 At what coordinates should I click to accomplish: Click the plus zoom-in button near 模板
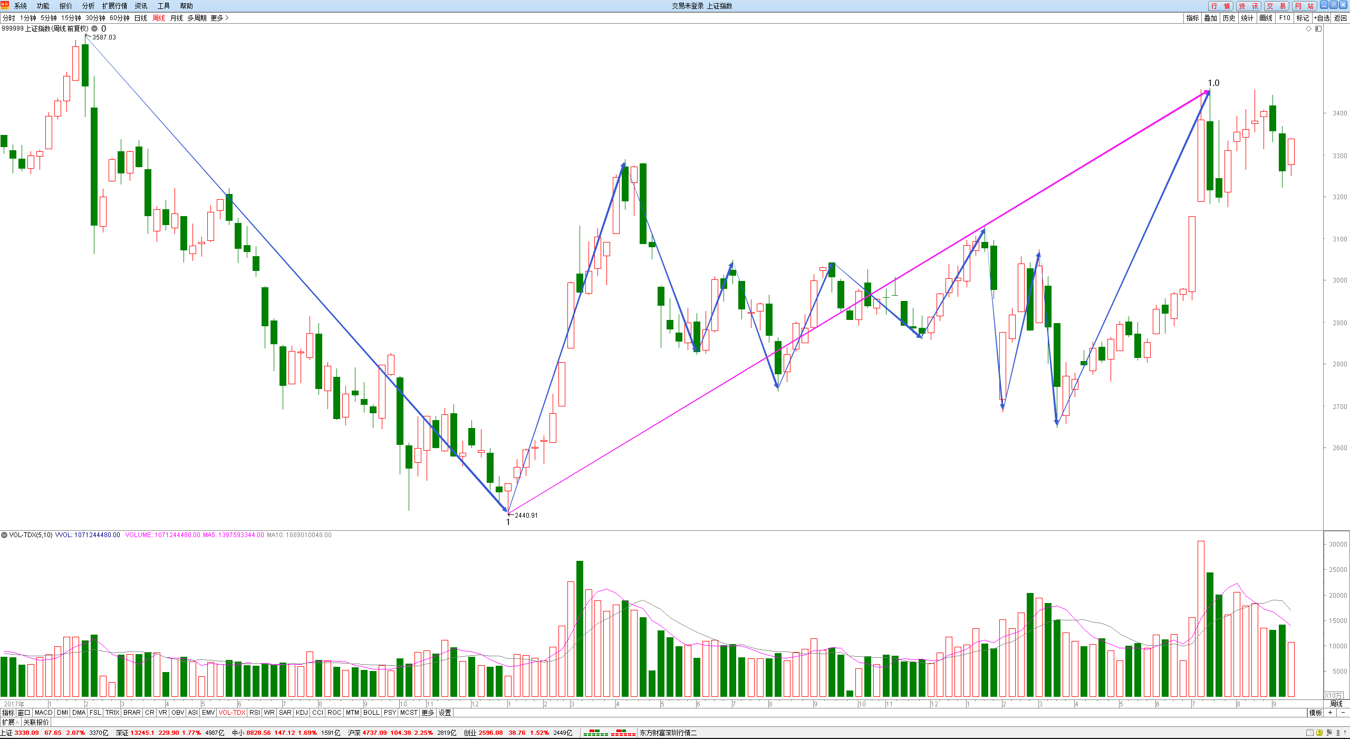1330,713
